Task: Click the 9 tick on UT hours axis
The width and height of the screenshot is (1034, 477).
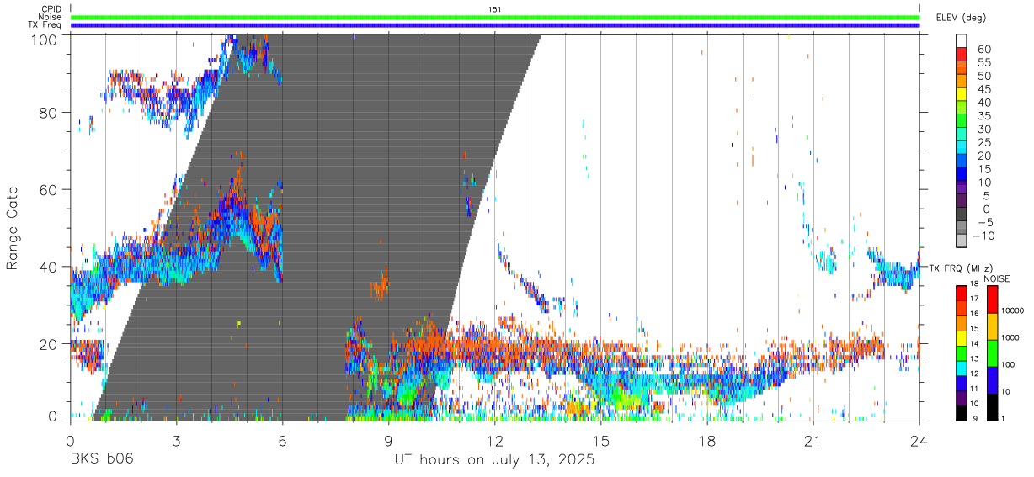Action: [x=388, y=440]
